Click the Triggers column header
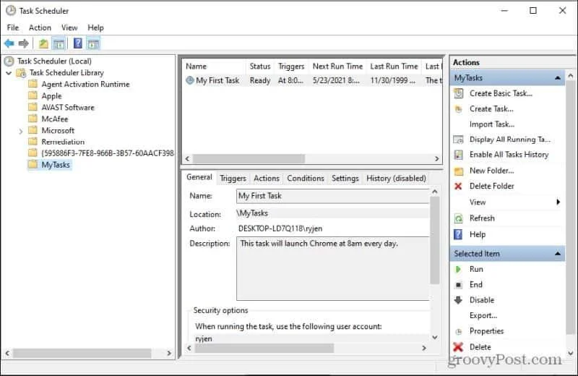The width and height of the screenshot is (578, 376). tap(291, 67)
